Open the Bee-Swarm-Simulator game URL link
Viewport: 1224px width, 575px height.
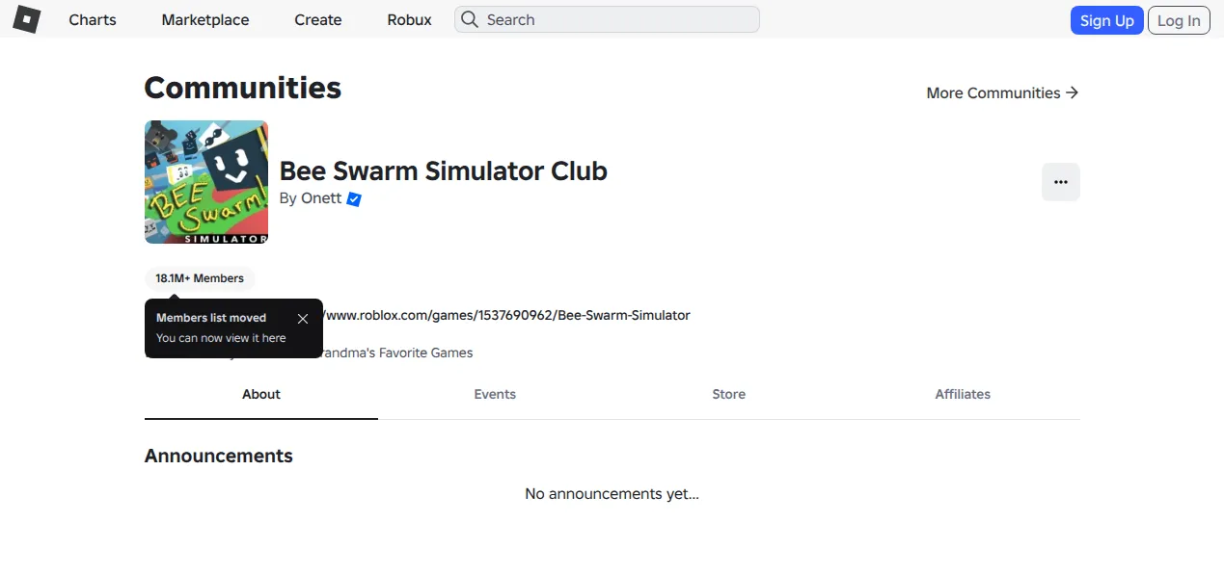pyautogui.click(x=505, y=315)
